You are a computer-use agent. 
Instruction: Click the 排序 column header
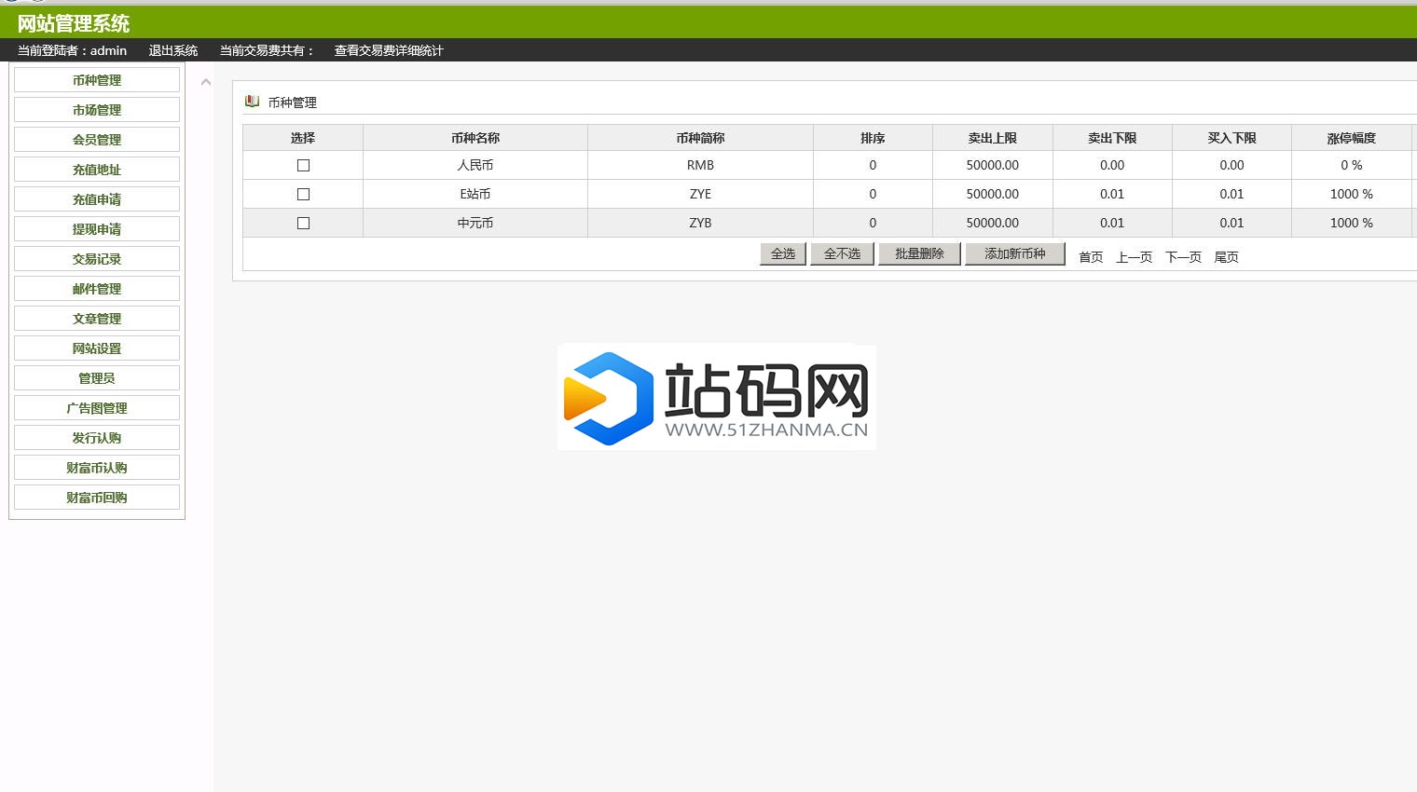coord(874,138)
